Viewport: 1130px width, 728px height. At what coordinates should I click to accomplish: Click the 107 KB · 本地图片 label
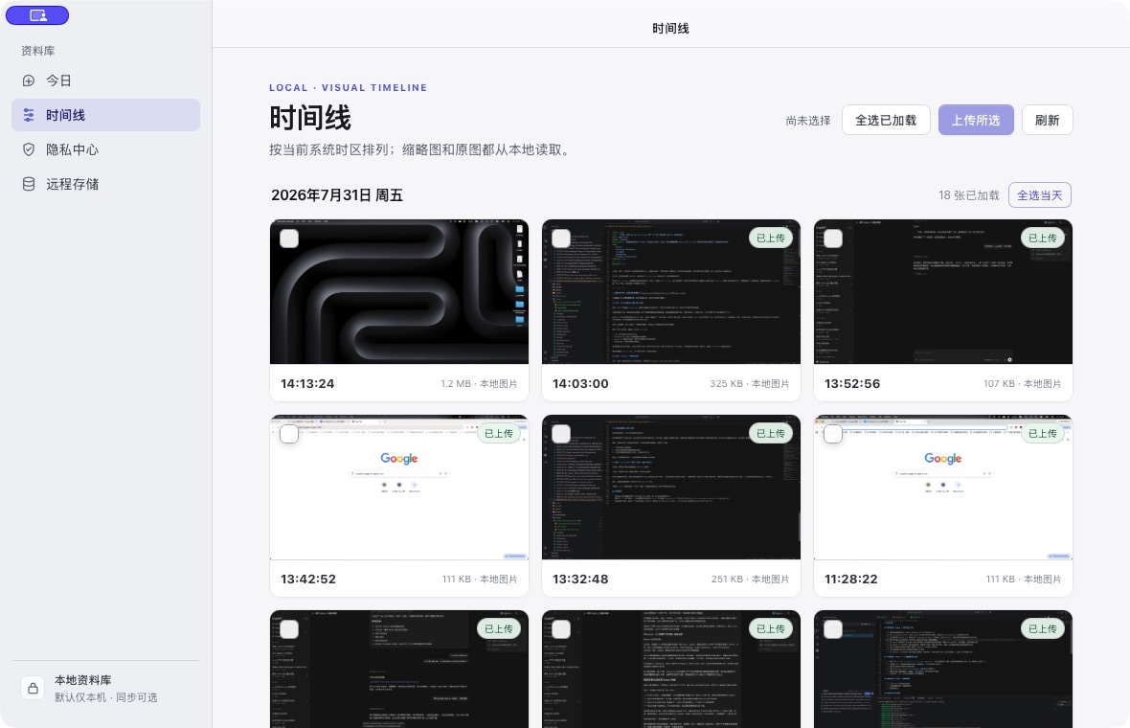1023,383
